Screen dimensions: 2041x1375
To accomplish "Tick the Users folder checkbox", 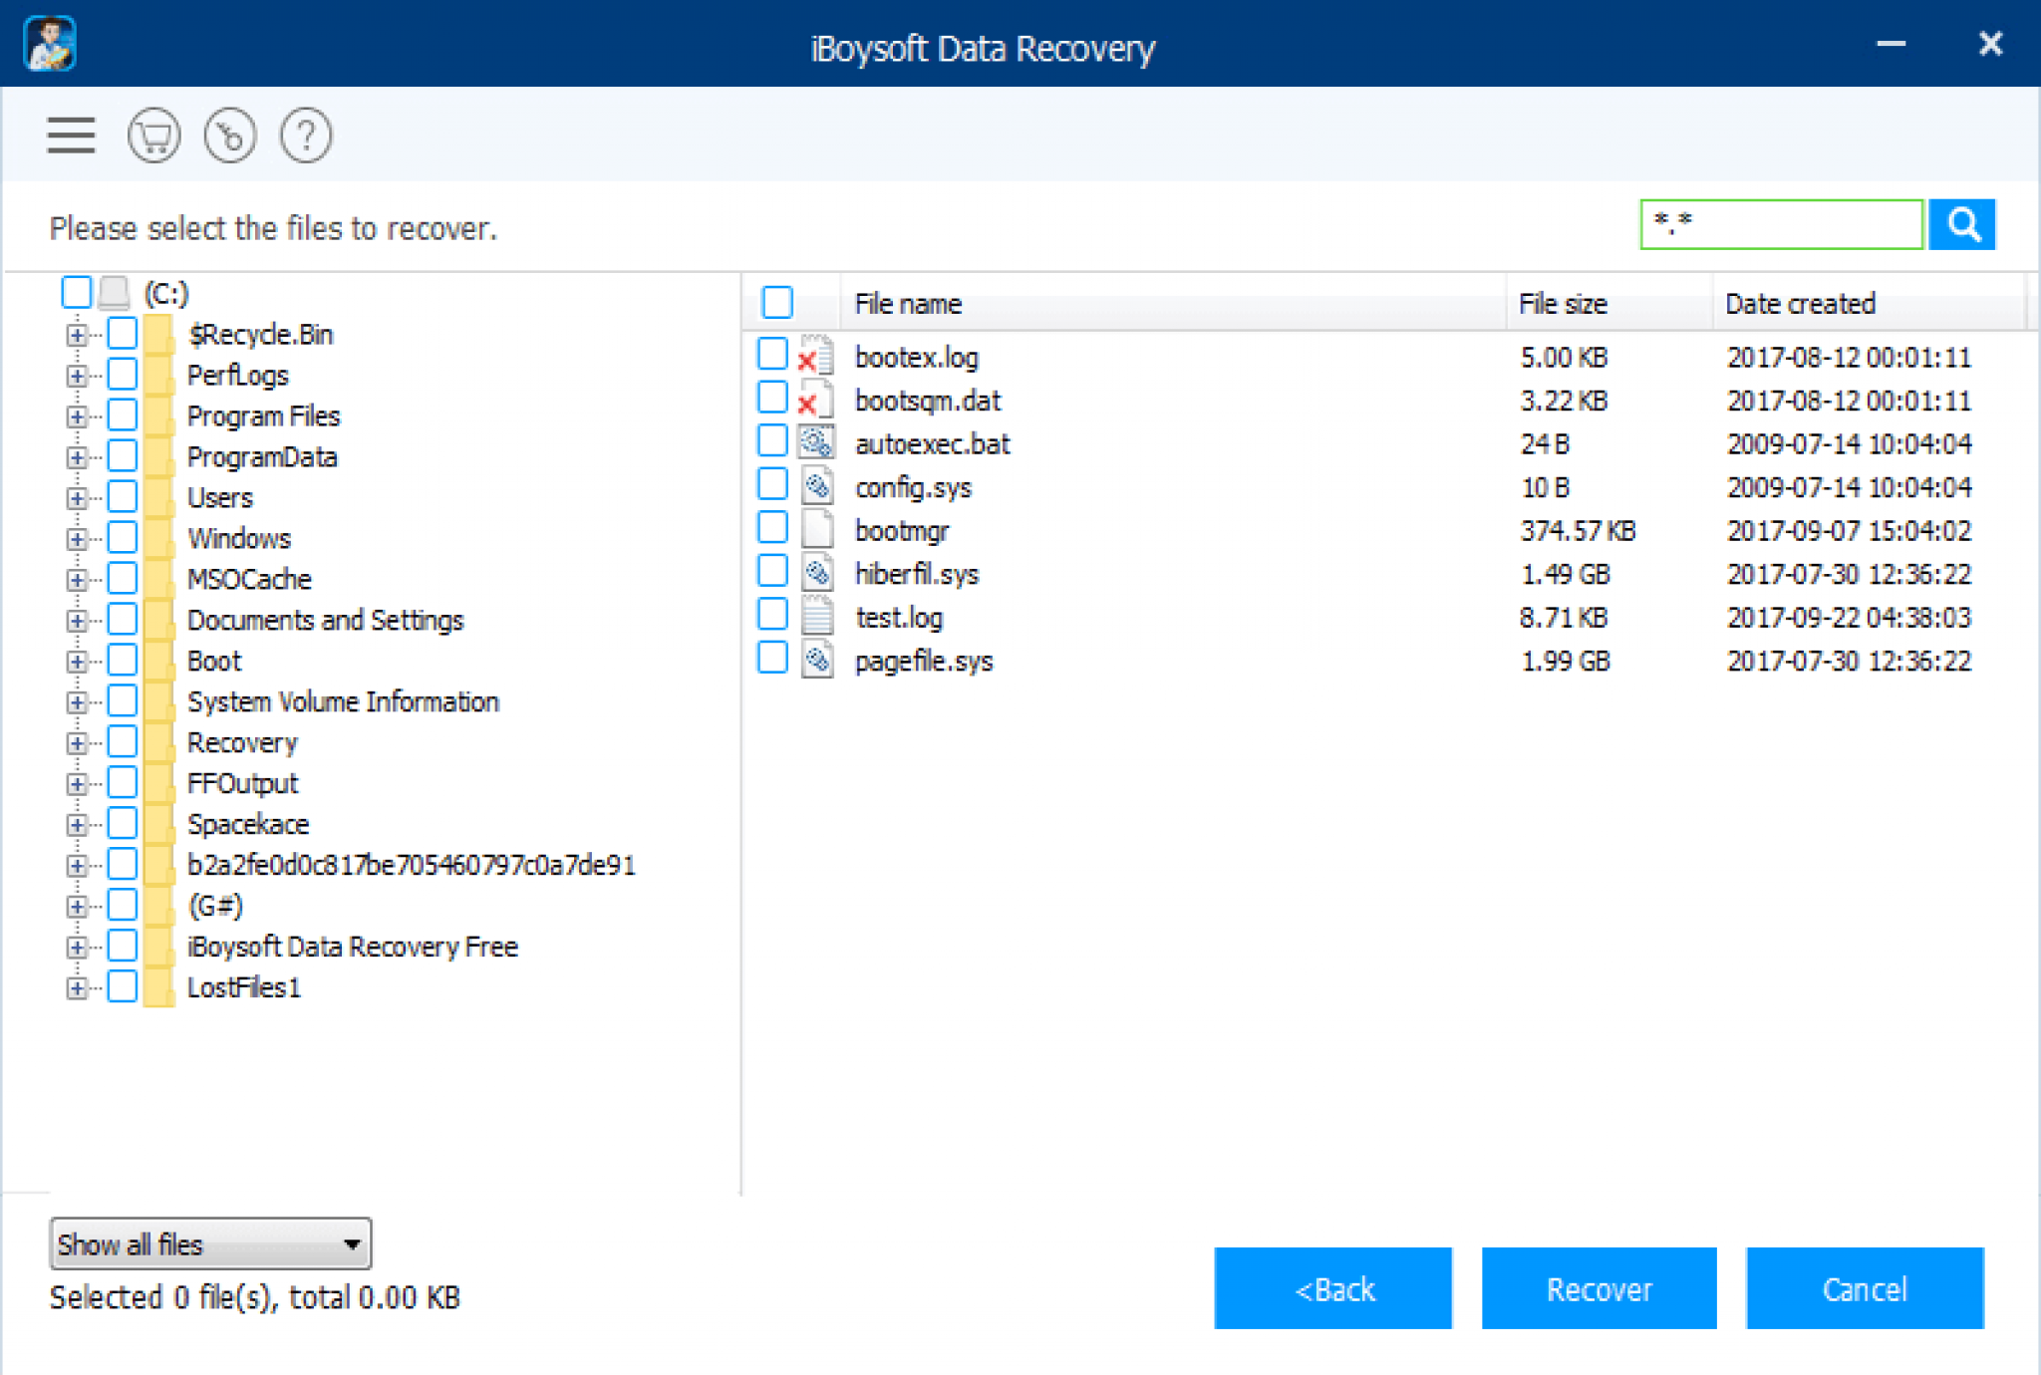I will [123, 496].
